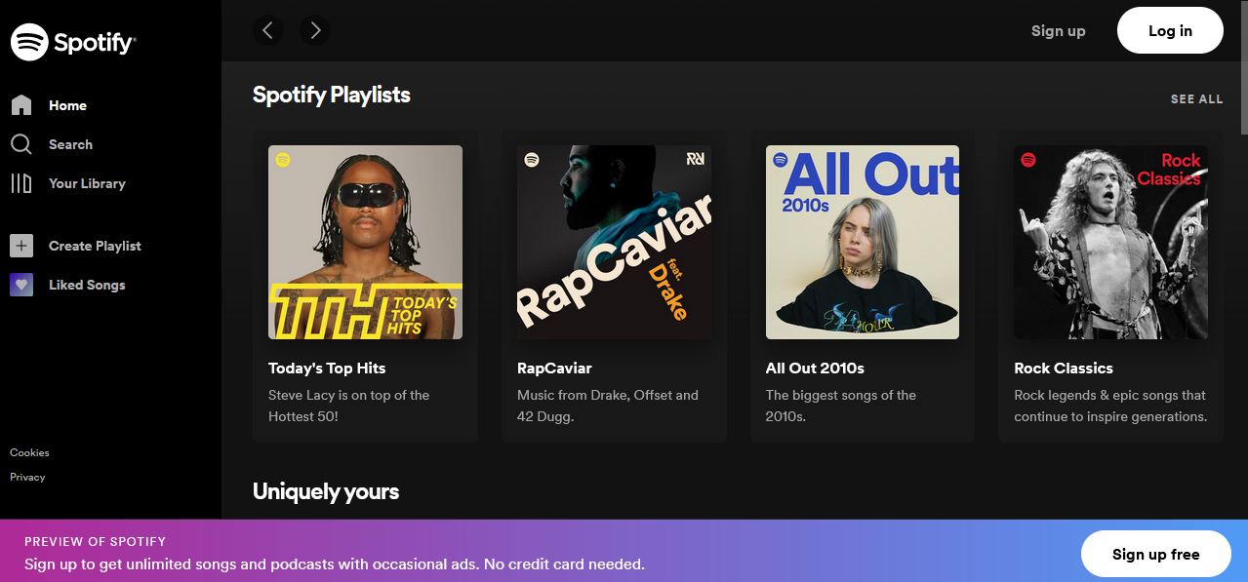Go forward using the right chevron
1248x582 pixels.
[315, 31]
